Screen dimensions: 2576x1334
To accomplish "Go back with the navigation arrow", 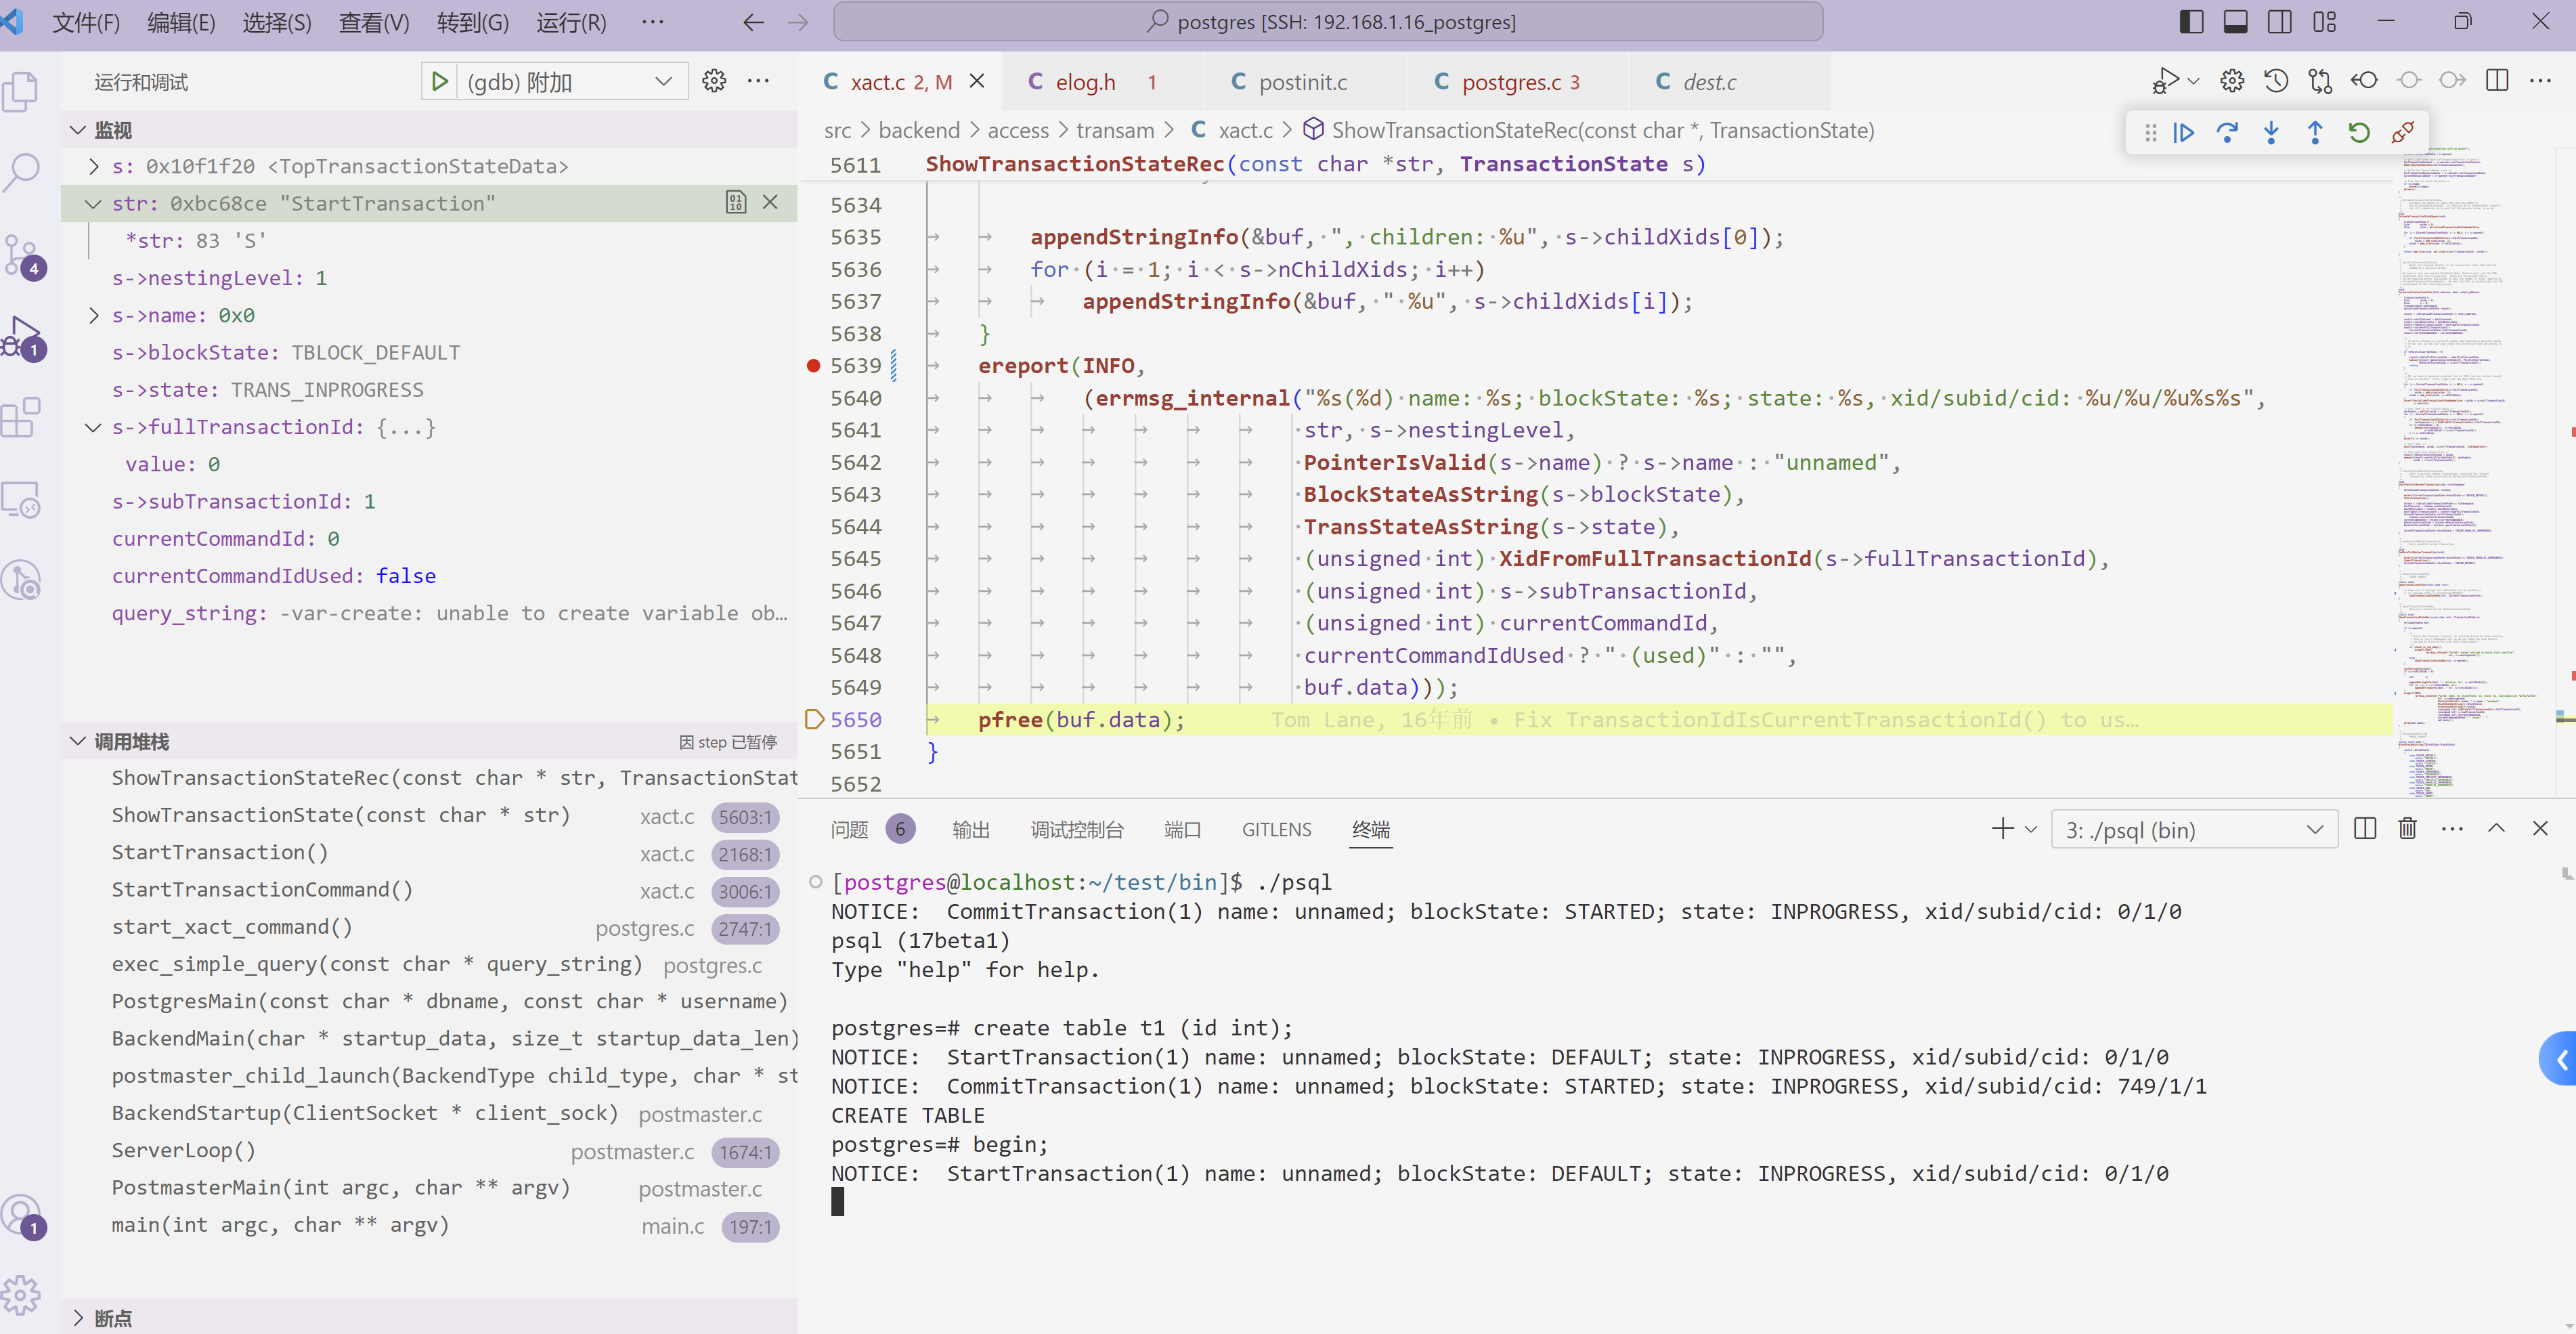I will click(754, 22).
